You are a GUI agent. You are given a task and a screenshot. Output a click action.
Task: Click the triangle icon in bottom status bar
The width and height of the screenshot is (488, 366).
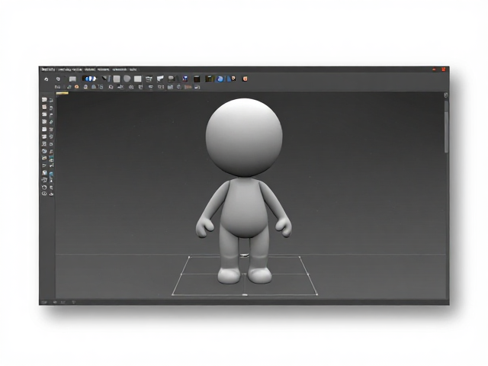pyautogui.click(x=74, y=302)
